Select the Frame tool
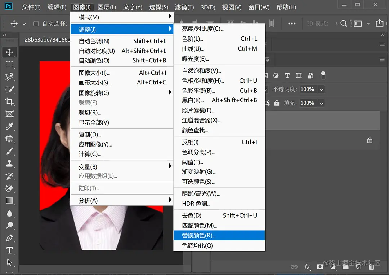 pos(9,114)
